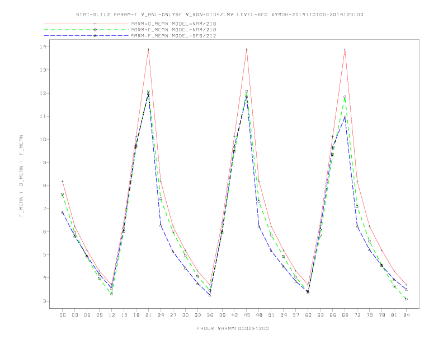
Task: Click the blue dashed legend line sample
Action: tap(87, 36)
